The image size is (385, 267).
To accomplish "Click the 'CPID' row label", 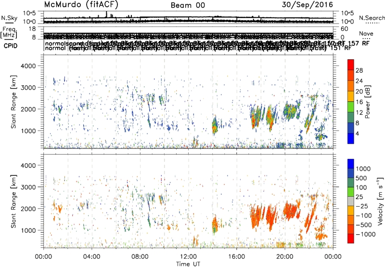I will point(11,46).
